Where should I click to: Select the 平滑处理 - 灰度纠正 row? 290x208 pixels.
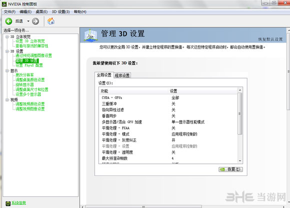pos(168,140)
